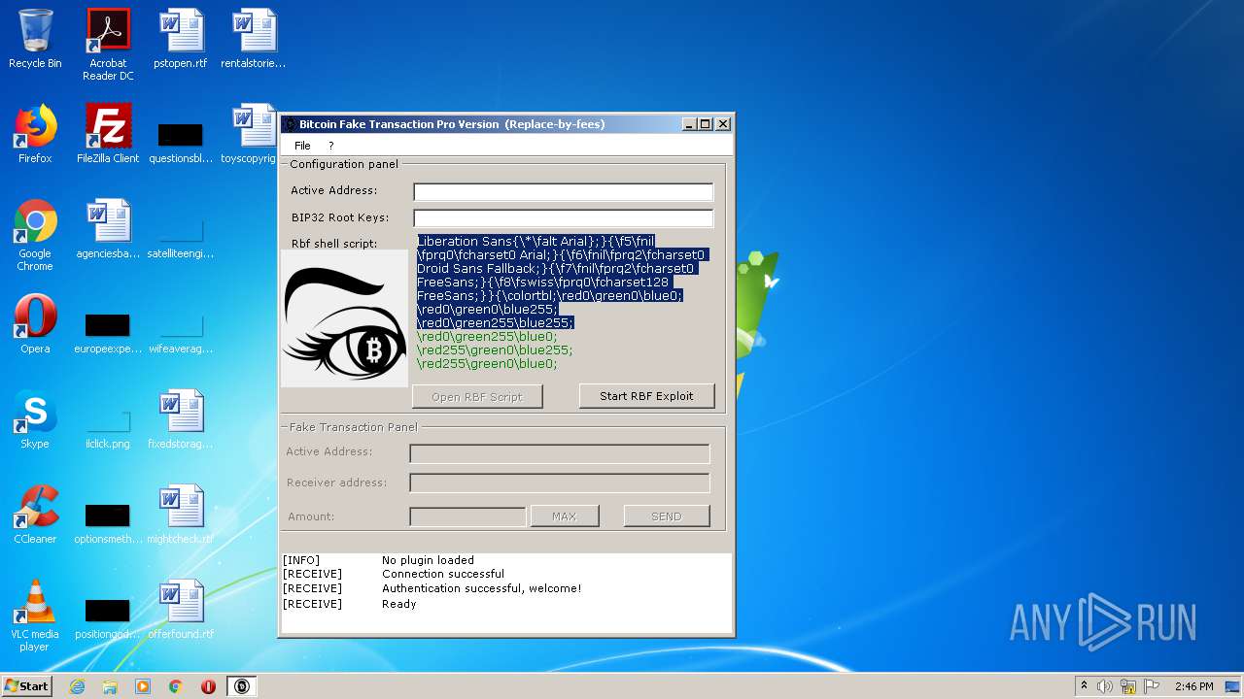Image resolution: width=1244 pixels, height=699 pixels.
Task: Click inside the Rbf shell script text
Action: pyautogui.click(x=564, y=303)
